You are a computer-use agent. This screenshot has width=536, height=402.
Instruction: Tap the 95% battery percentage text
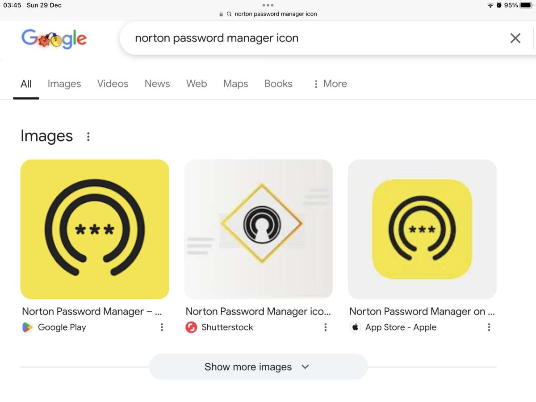[511, 5]
